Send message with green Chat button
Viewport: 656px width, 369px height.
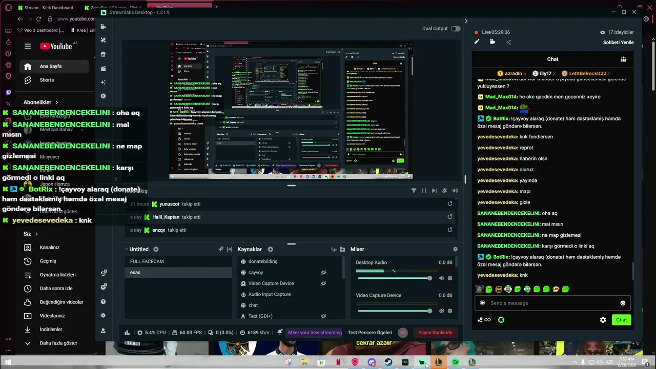pos(621,320)
